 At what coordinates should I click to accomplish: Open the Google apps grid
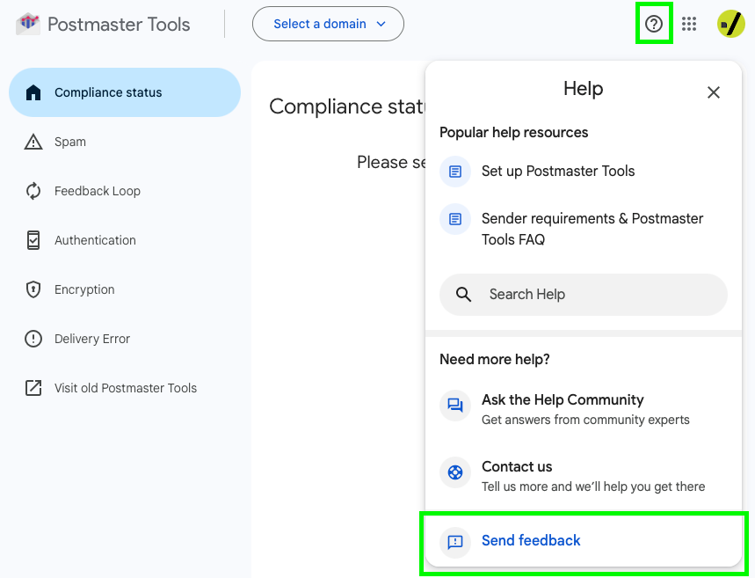click(689, 24)
